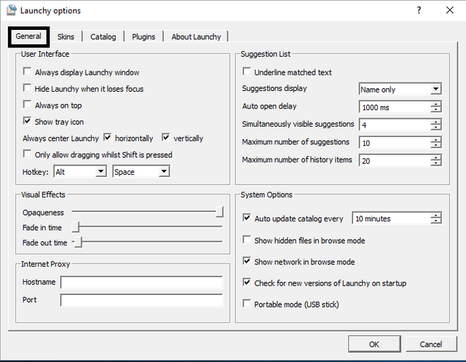Switch to the Skins tab
The height and width of the screenshot is (362, 466).
[x=66, y=37]
